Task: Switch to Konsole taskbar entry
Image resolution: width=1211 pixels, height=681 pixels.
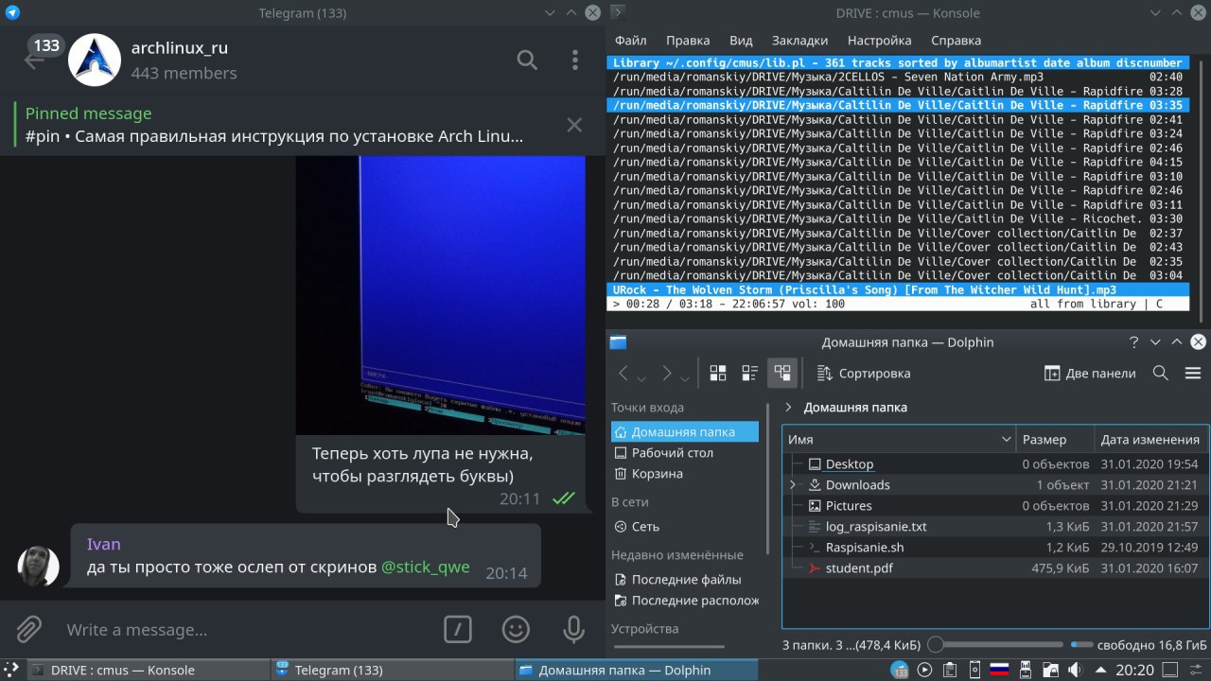Action: pos(147,670)
